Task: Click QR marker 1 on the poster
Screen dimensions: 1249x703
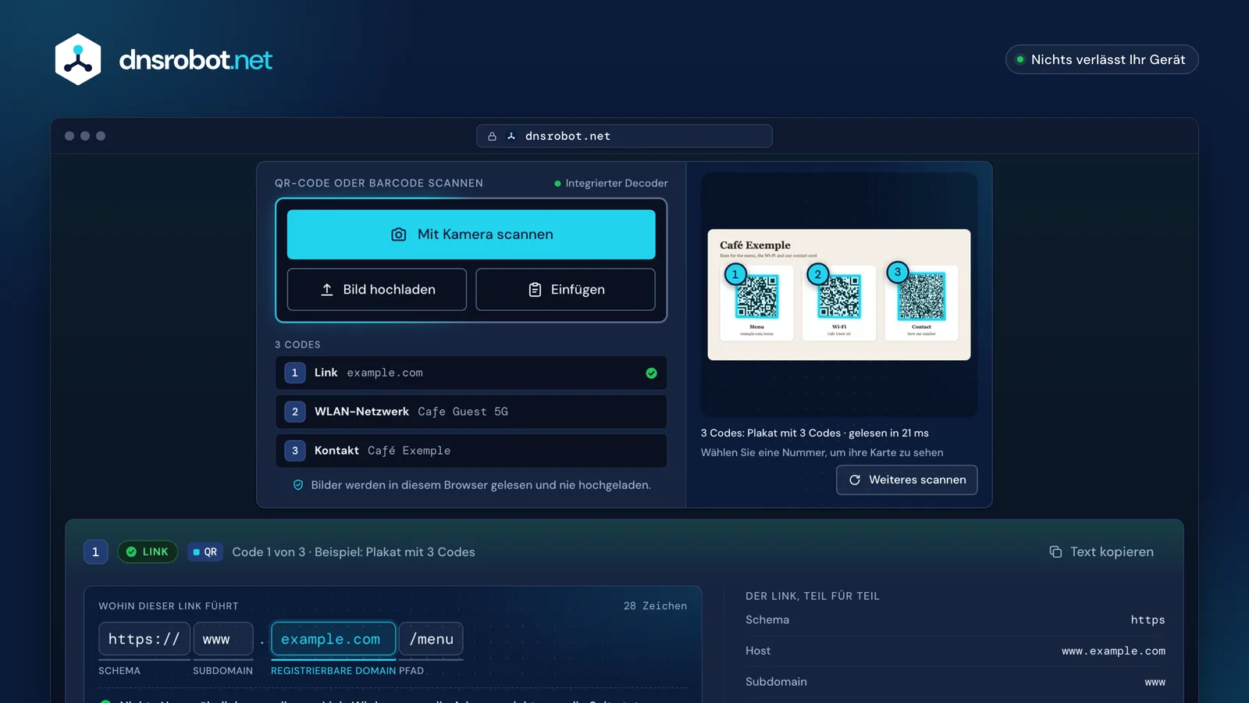Action: tap(735, 274)
